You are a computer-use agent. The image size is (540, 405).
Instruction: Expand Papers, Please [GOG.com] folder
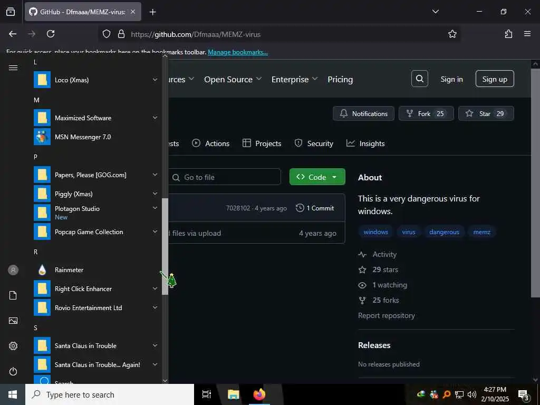155,175
